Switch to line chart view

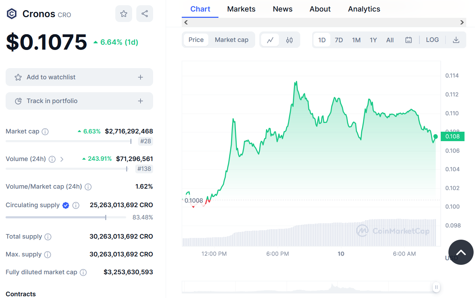270,40
